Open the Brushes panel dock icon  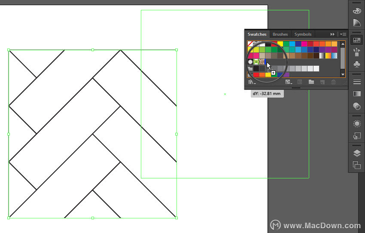[356, 52]
